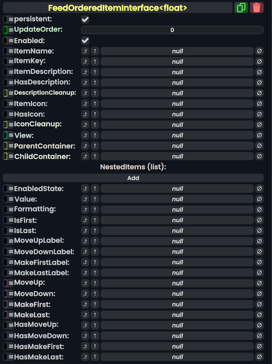Screen dimensions: 272x364
Task: Click the up arrow icon on the ItemDescription row
Action: pyautogui.click(x=94, y=72)
